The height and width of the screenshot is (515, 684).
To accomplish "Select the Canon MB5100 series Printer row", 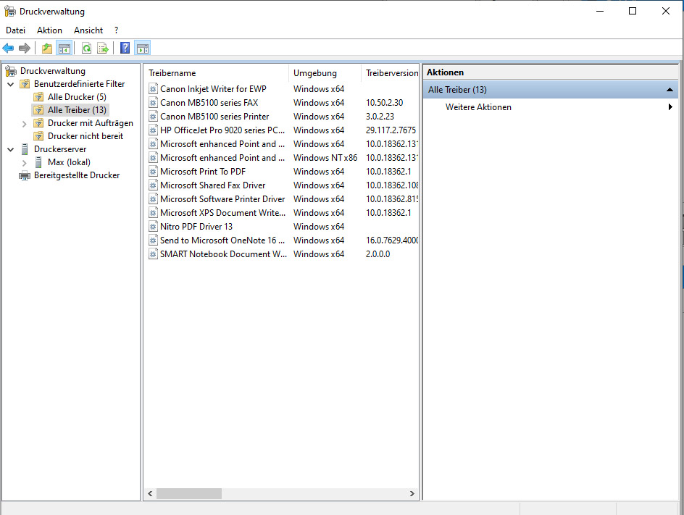I will (x=281, y=117).
